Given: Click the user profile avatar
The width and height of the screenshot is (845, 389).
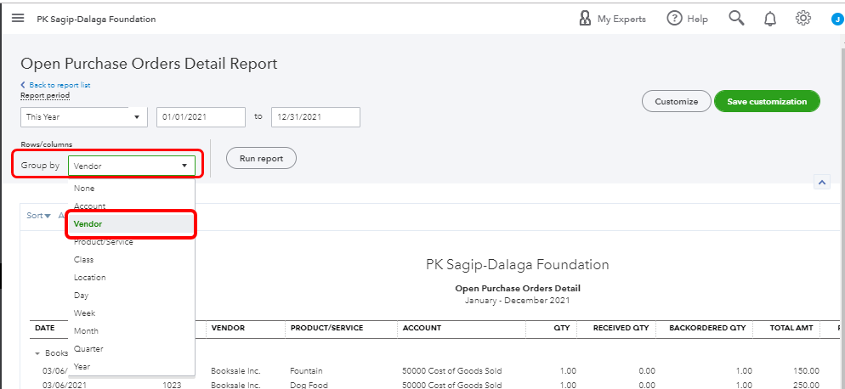Looking at the screenshot, I should tap(837, 19).
